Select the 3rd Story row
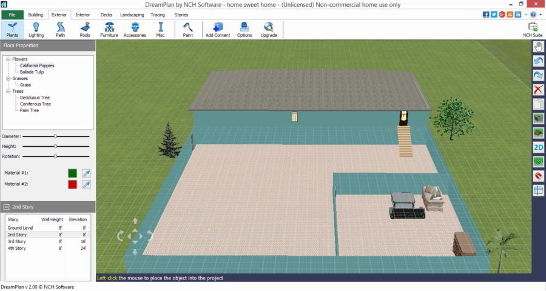 coord(47,241)
